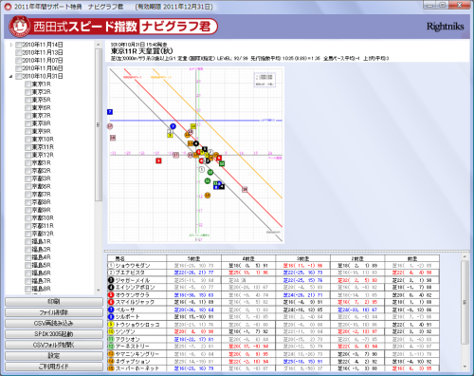The height and width of the screenshot is (376, 474).
Task: Select 東京1R in the race tree
Action: (x=42, y=85)
